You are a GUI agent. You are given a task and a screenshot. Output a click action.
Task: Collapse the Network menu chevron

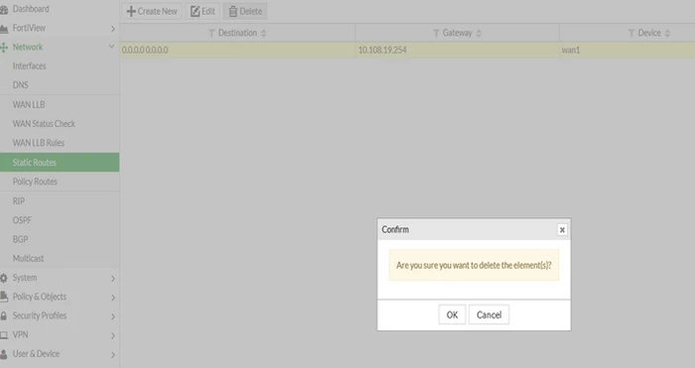pos(111,47)
